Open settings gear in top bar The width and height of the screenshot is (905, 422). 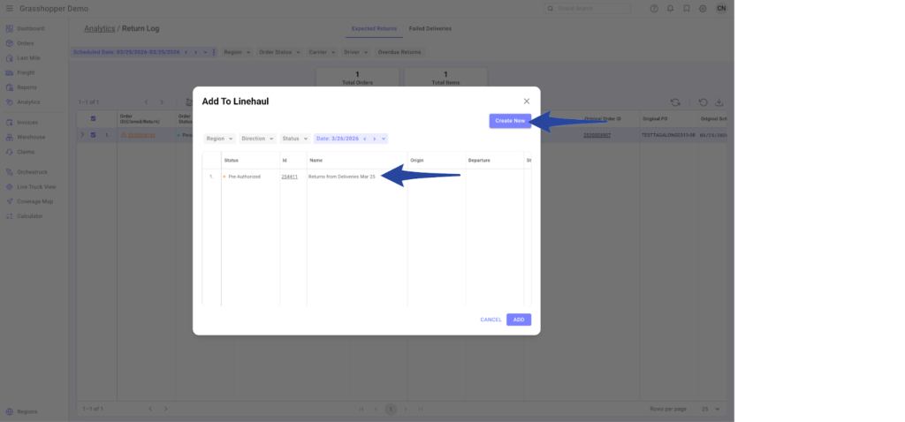click(x=703, y=9)
